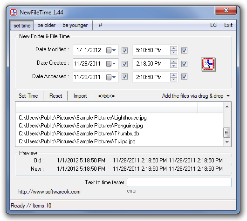Click the 'Text to time tester' input field
The height and width of the screenshot is (221, 247).
pyautogui.click(x=179, y=182)
